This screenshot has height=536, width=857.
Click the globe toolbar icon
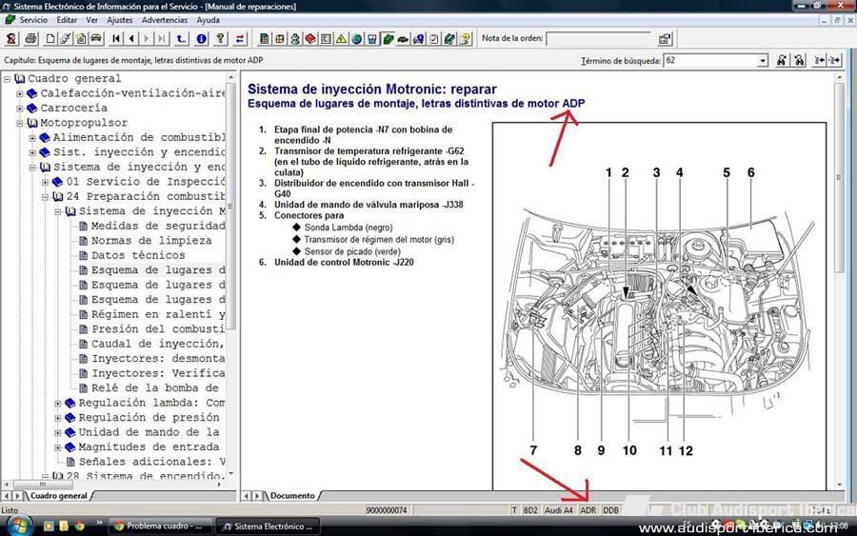click(x=357, y=39)
